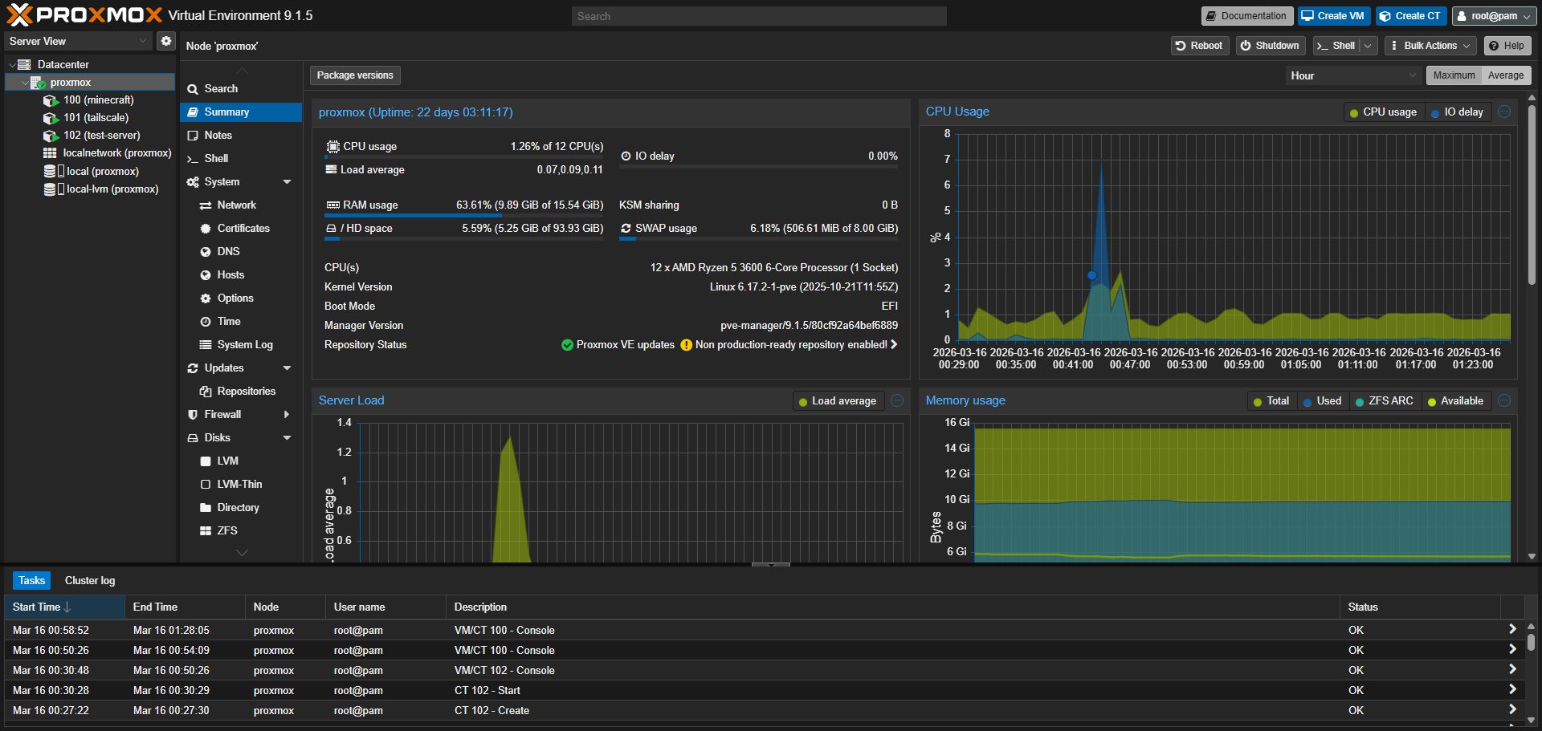Open the Certificates section icon

(x=206, y=229)
